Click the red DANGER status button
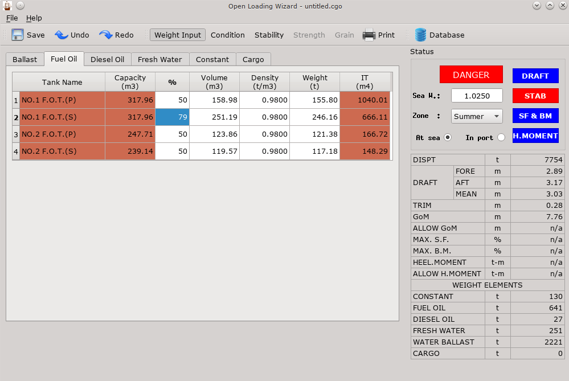 tap(471, 75)
